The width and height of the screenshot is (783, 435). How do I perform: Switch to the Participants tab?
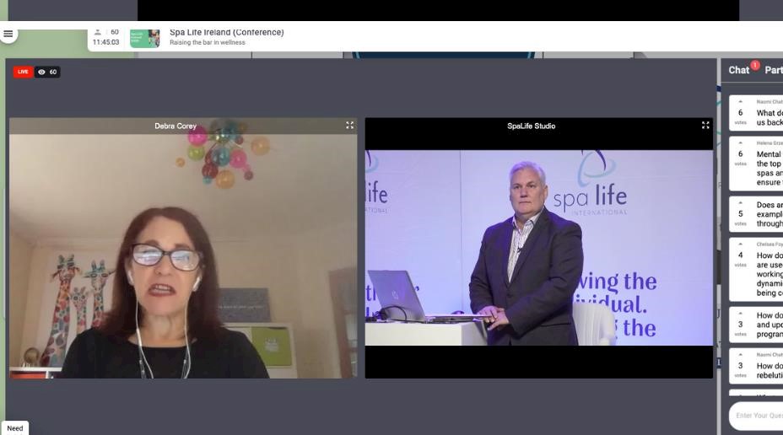point(774,70)
